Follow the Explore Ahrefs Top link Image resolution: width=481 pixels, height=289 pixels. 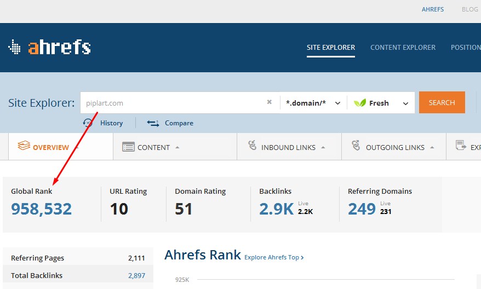coord(274,257)
